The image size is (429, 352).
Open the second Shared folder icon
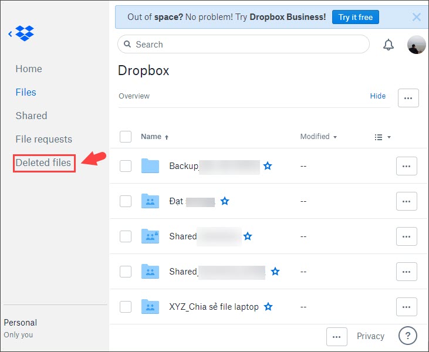150,271
